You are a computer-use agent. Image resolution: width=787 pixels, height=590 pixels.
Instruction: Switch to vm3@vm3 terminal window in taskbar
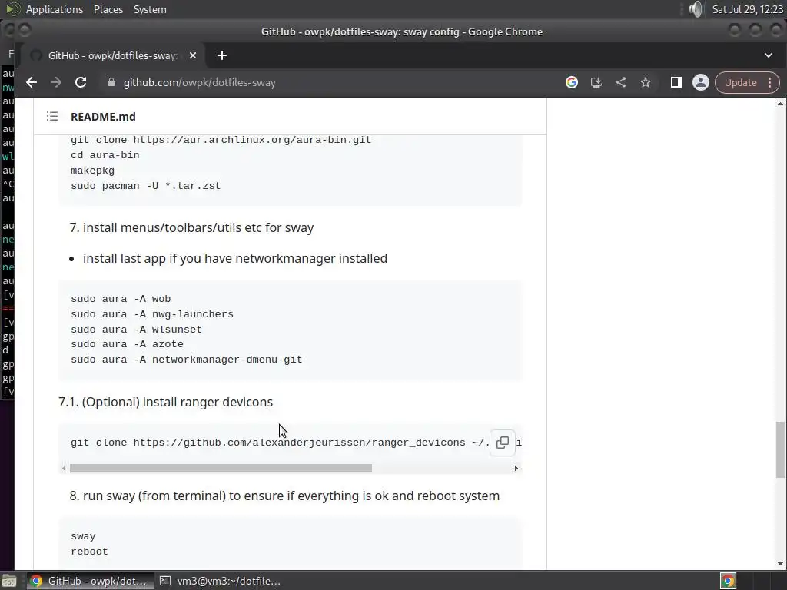click(220, 581)
